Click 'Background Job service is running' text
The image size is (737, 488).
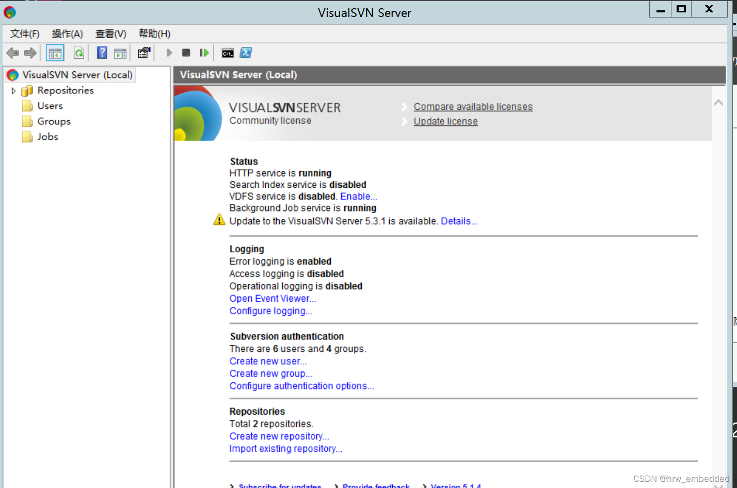coord(303,208)
